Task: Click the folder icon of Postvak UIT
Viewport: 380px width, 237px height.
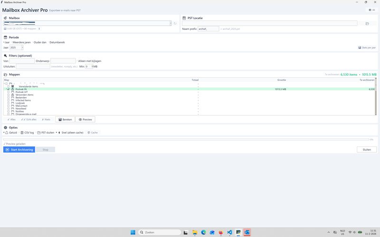Action: 13,92
